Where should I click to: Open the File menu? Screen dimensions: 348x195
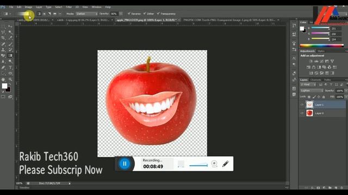(x=11, y=7)
